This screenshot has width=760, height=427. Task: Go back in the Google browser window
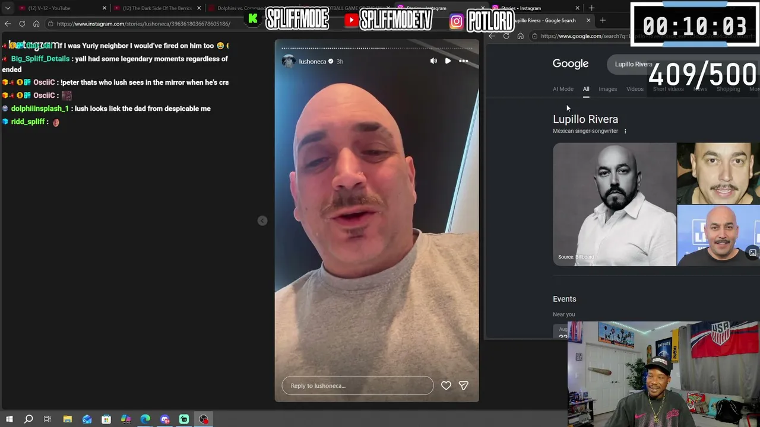point(492,36)
